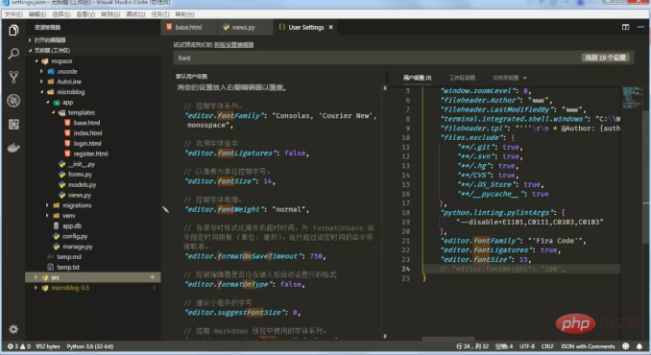Open the 查看(V) menu

coord(85,14)
